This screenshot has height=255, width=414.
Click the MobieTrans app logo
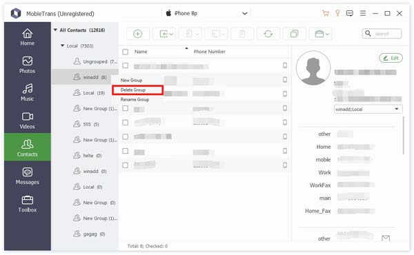[16, 13]
